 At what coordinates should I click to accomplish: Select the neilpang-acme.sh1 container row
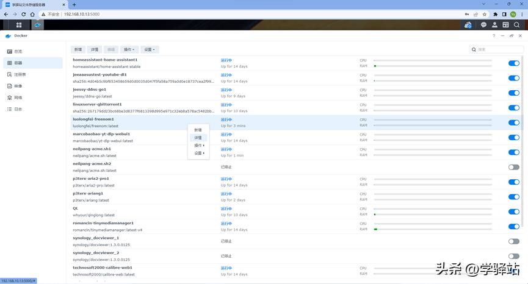pos(296,152)
